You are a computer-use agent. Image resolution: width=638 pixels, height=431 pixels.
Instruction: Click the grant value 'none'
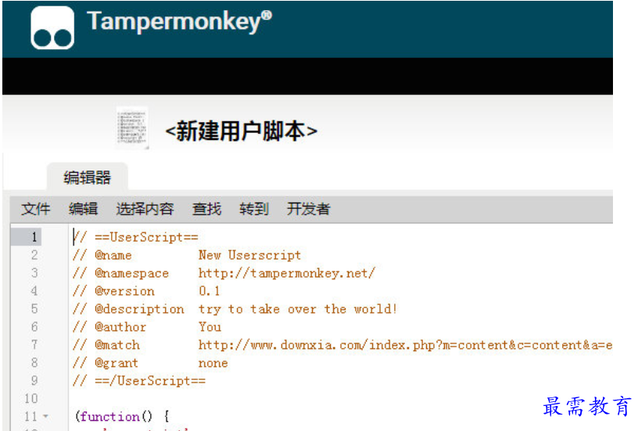pyautogui.click(x=213, y=363)
